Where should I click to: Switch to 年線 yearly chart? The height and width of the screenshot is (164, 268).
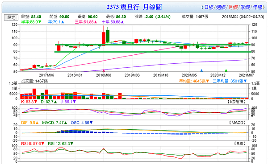point(258,7)
